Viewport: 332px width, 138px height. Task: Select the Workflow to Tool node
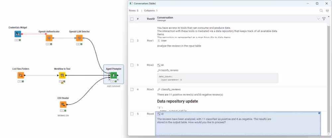(62, 75)
